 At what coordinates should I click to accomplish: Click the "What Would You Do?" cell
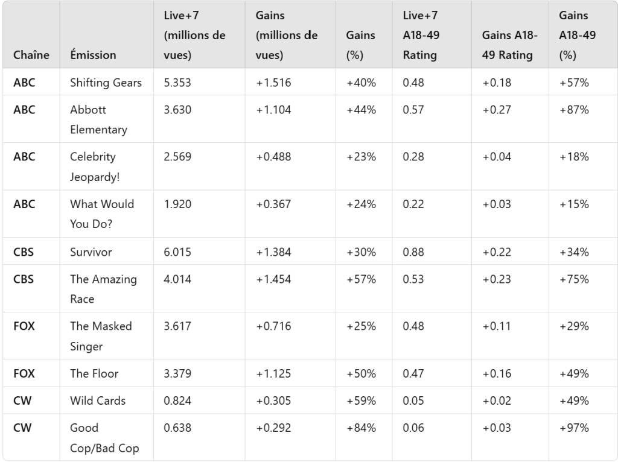coord(102,214)
